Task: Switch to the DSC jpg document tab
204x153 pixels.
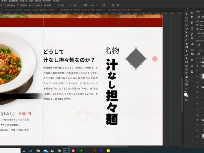Action: click(x=125, y=10)
